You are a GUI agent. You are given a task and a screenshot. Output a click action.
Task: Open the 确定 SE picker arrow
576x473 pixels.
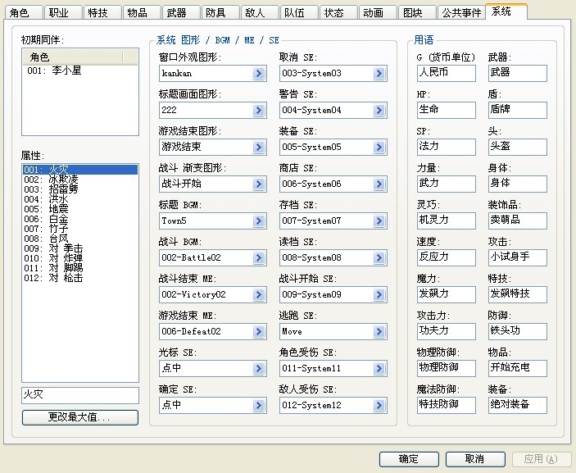pos(259,405)
